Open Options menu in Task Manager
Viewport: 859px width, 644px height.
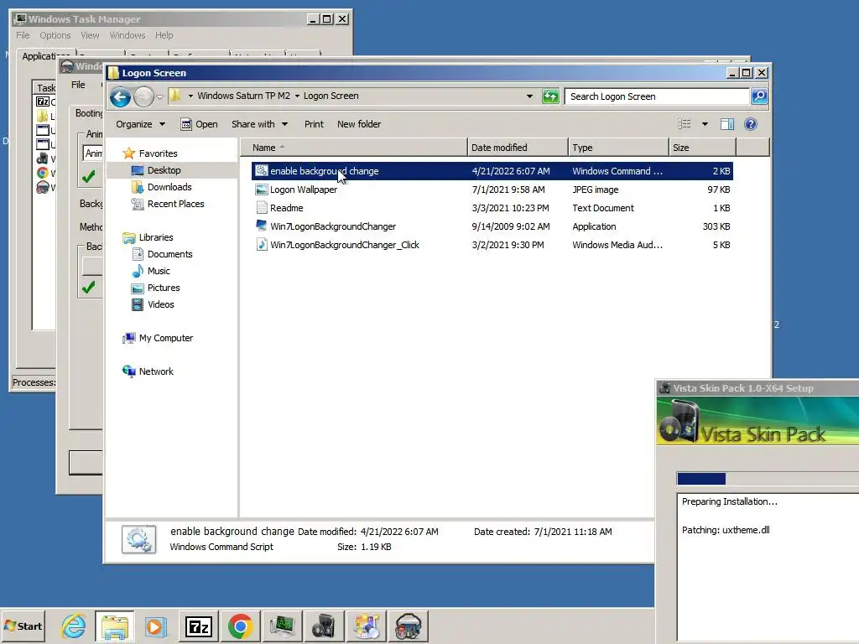coord(55,35)
